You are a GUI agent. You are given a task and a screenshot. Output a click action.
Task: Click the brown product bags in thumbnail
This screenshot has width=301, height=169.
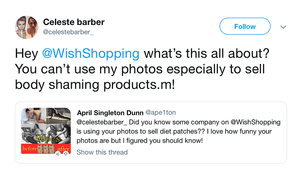[x=46, y=149]
